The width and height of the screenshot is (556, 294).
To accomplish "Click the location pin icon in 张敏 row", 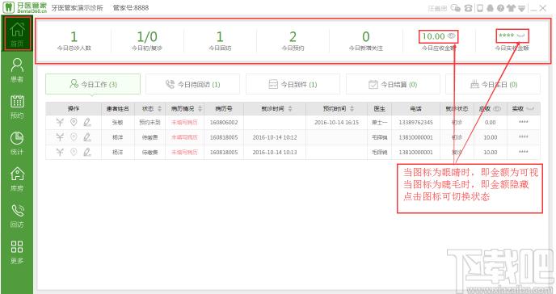I will click(x=74, y=122).
